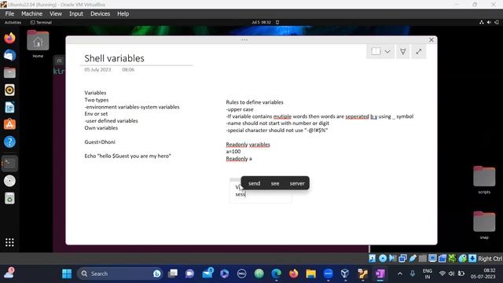The height and width of the screenshot is (283, 503).
Task: Click the 'Guest=Dhoni' line
Action: 100,141
